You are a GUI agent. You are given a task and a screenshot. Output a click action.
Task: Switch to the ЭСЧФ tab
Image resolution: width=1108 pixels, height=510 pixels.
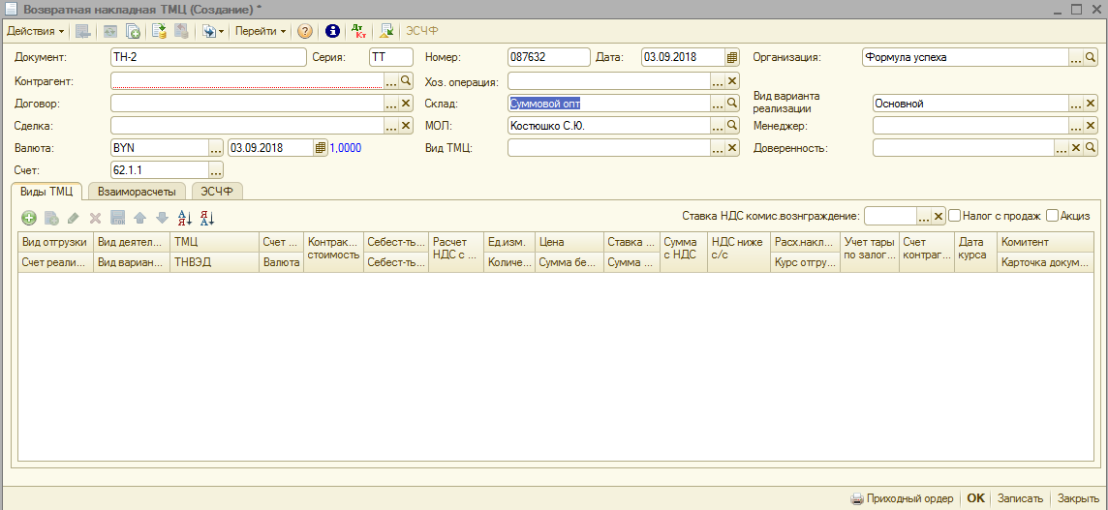click(x=217, y=192)
